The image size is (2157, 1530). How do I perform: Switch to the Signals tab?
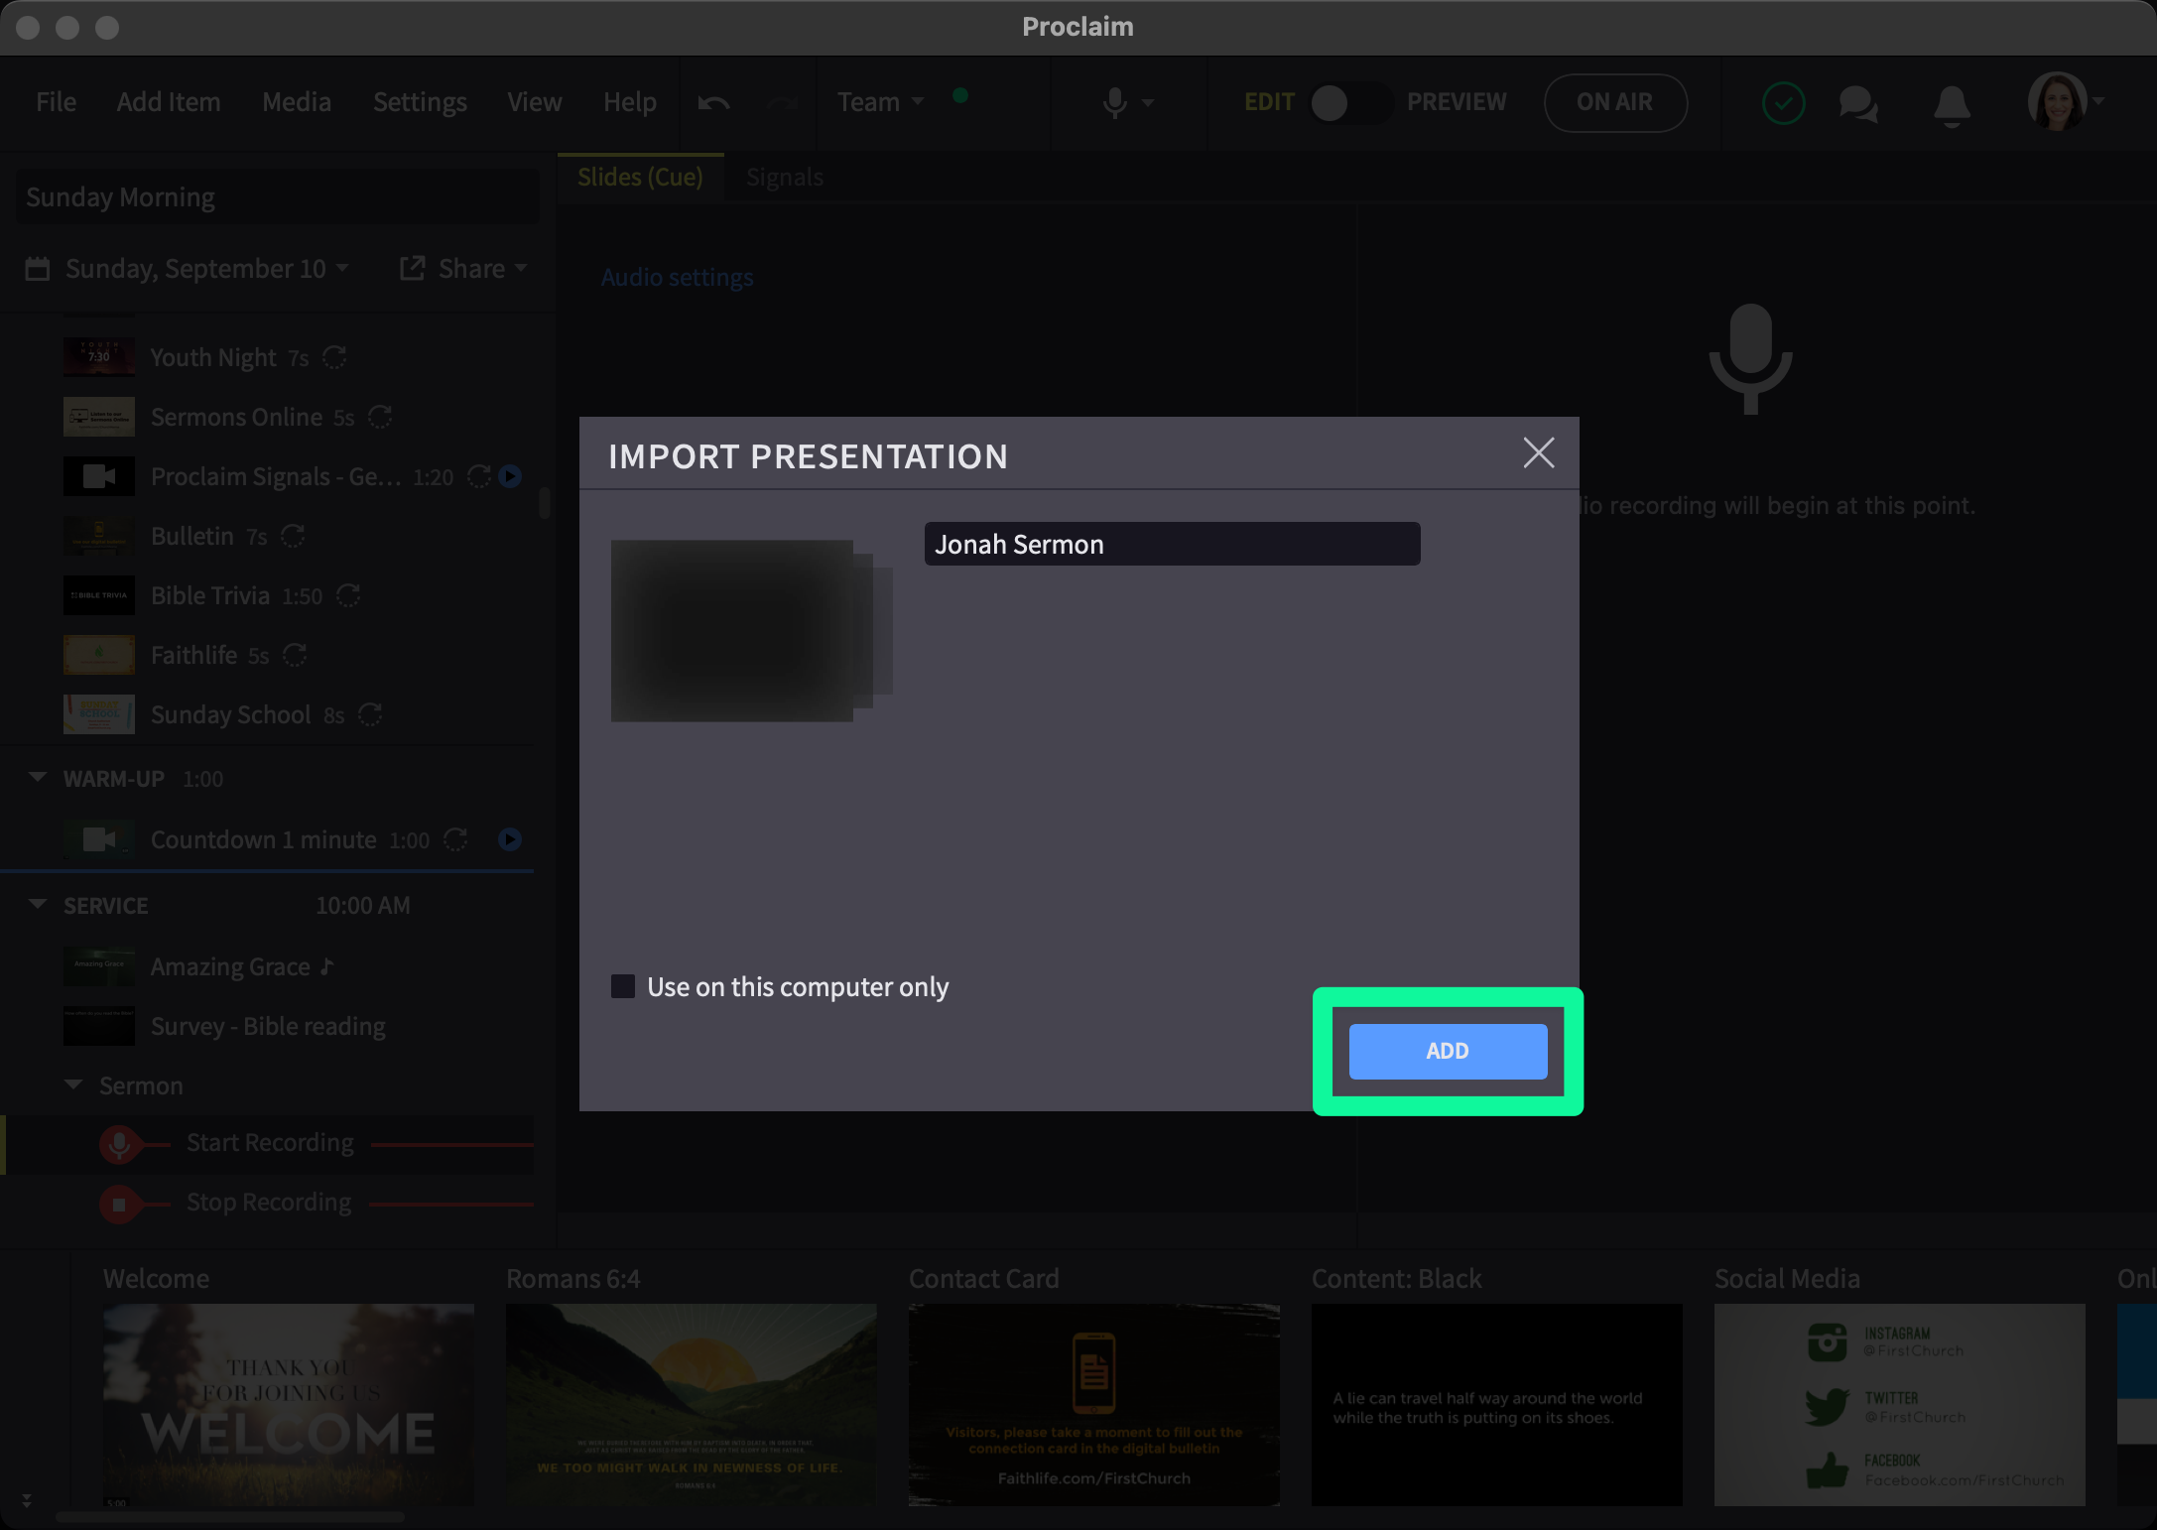tap(785, 177)
